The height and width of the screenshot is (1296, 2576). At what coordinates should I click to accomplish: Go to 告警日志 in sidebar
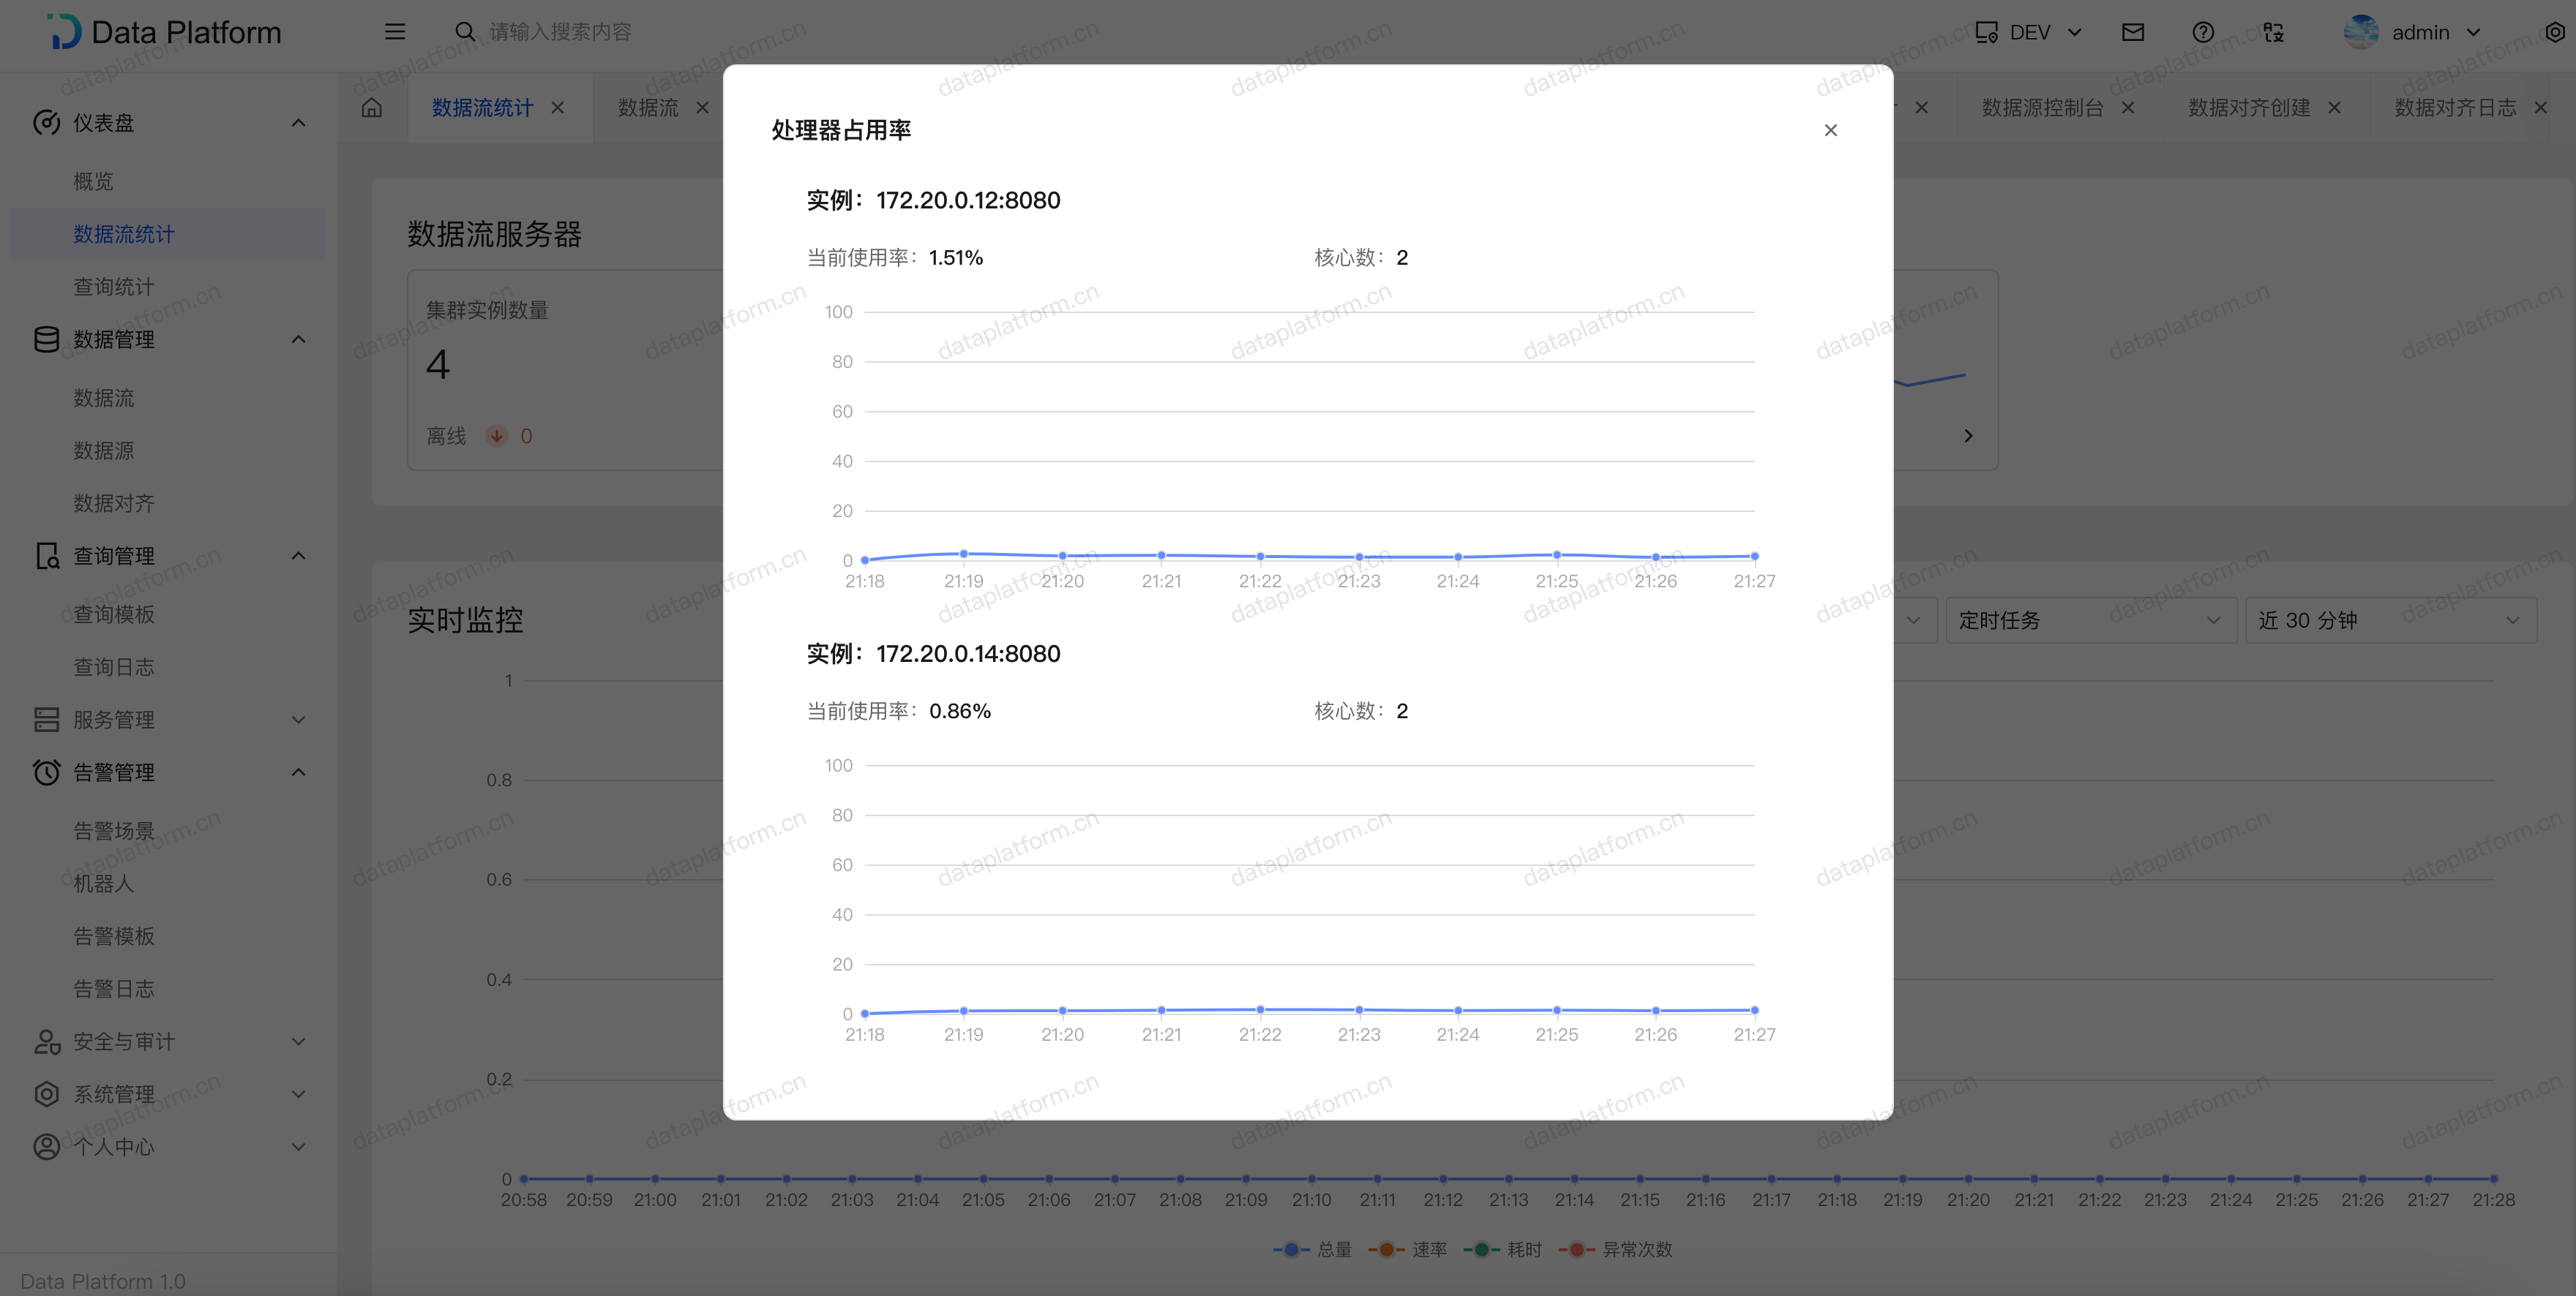(114, 990)
